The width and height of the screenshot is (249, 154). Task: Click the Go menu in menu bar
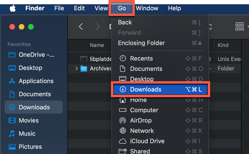[122, 8]
